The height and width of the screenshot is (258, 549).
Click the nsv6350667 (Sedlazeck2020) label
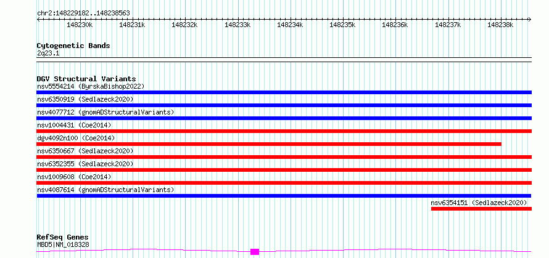coord(85,151)
